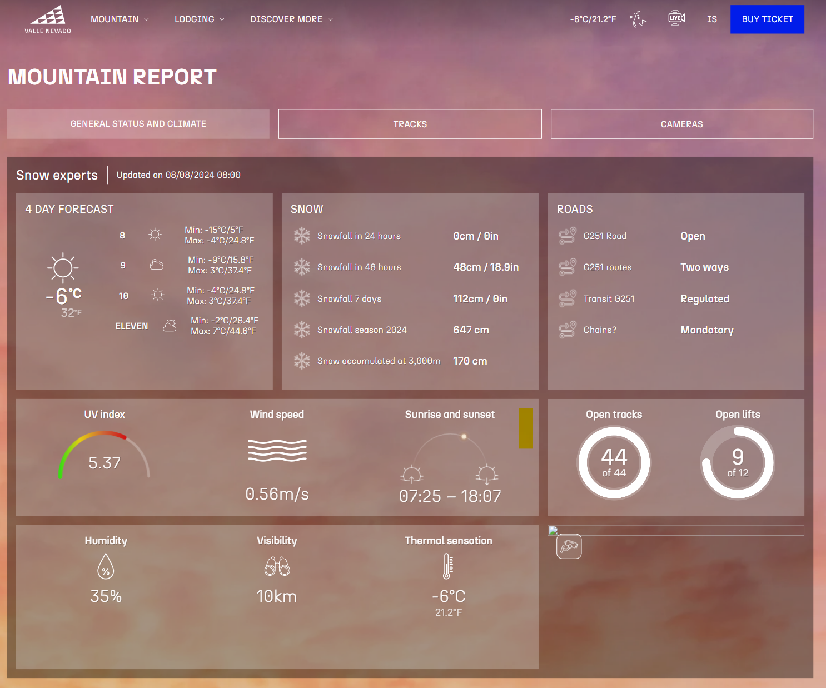Click the humidity droplet icon

coord(106,566)
